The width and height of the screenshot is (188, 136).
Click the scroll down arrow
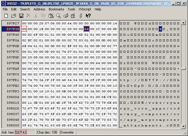183,126
